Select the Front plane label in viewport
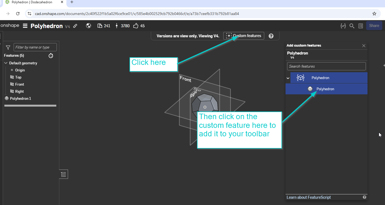 186,79
